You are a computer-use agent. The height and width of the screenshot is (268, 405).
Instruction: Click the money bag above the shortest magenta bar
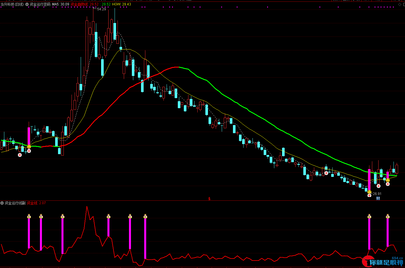click(108, 216)
